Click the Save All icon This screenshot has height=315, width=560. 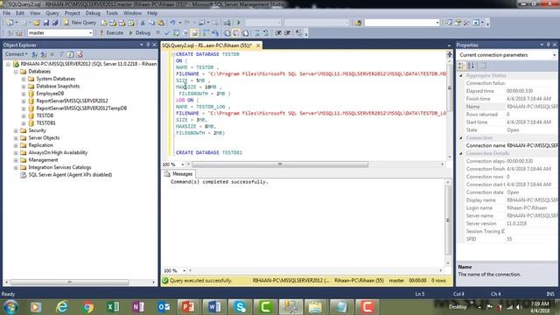(55, 23)
